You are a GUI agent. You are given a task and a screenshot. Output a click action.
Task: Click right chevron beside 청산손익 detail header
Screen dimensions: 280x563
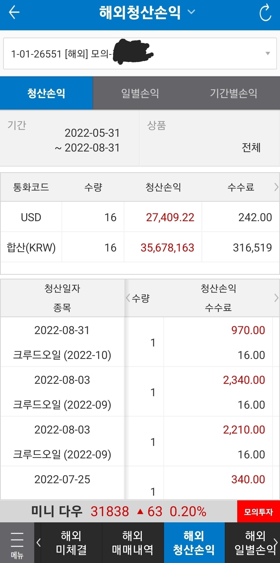[x=276, y=298]
